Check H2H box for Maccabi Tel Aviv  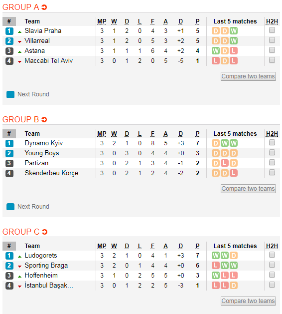coord(272,60)
